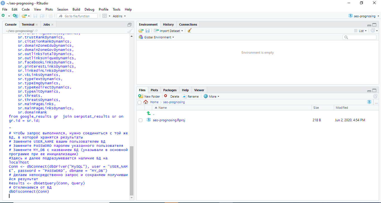This screenshot has width=381, height=203.
Task: Toggle the checkbox next to seo-prognosing.Rproj
Action: click(140, 120)
